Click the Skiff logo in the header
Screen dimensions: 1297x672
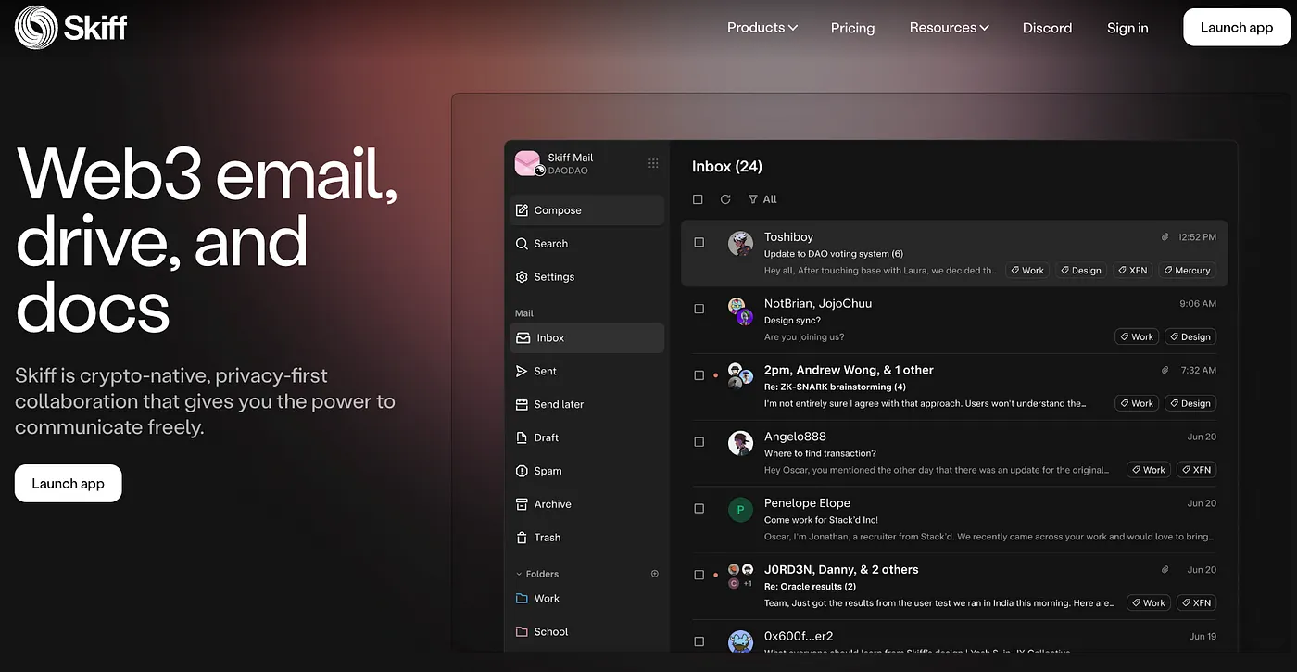click(x=71, y=27)
